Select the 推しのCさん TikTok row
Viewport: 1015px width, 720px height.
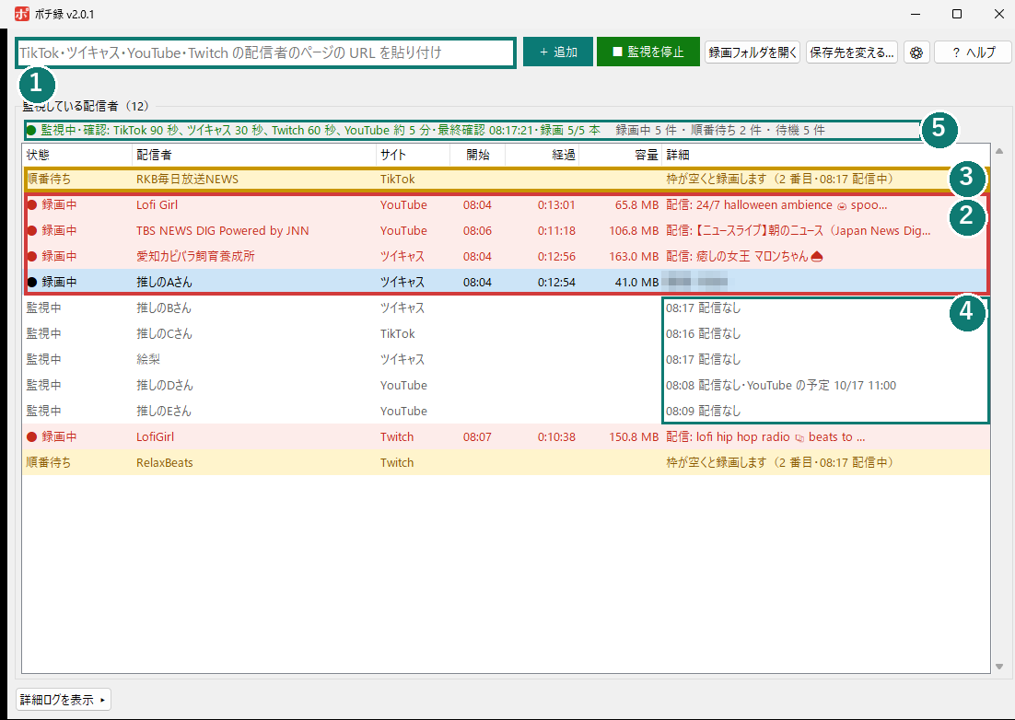[x=507, y=334]
